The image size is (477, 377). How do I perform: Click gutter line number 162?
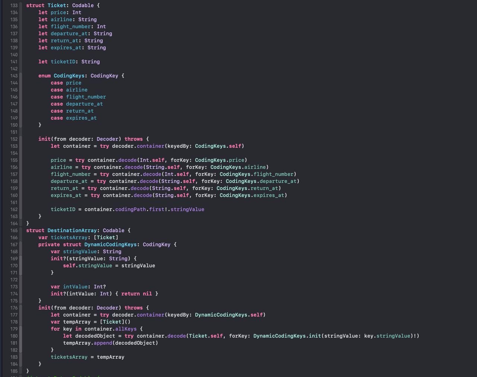(14, 210)
